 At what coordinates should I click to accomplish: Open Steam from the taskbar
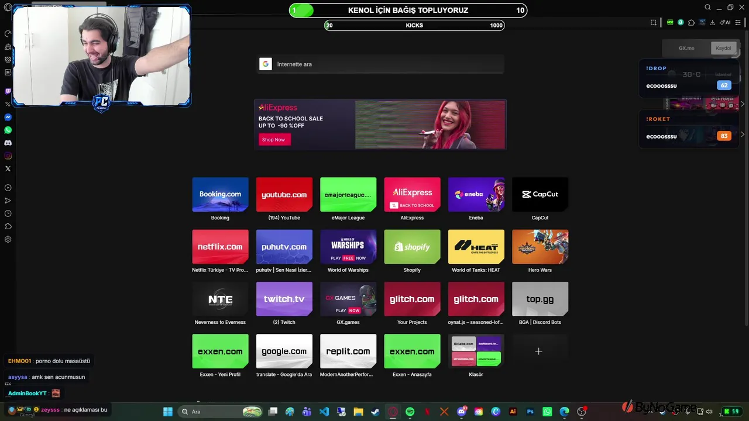point(376,412)
